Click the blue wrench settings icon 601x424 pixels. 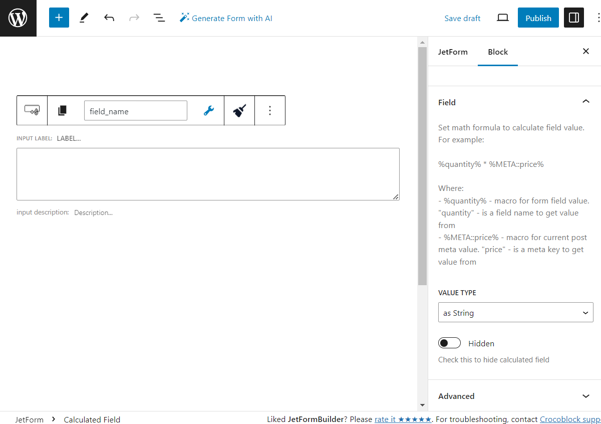pyautogui.click(x=208, y=110)
